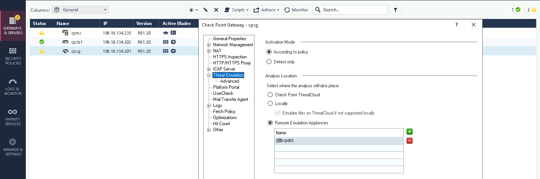Open Security Policies sidebar view
This screenshot has height=179, width=540.
coord(13,56)
